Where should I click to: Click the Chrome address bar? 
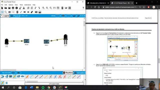point(121,7)
